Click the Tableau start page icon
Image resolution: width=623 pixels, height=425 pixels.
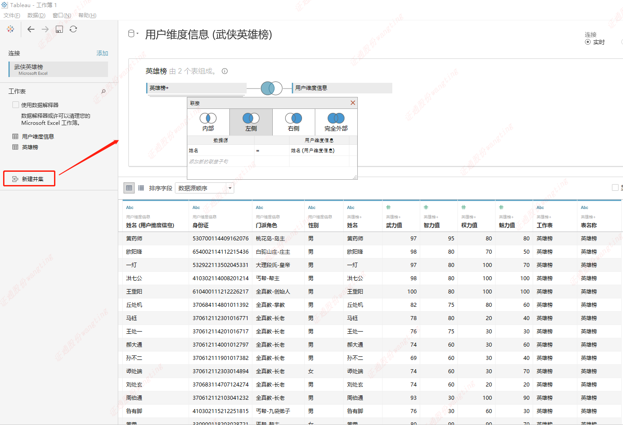(10, 29)
